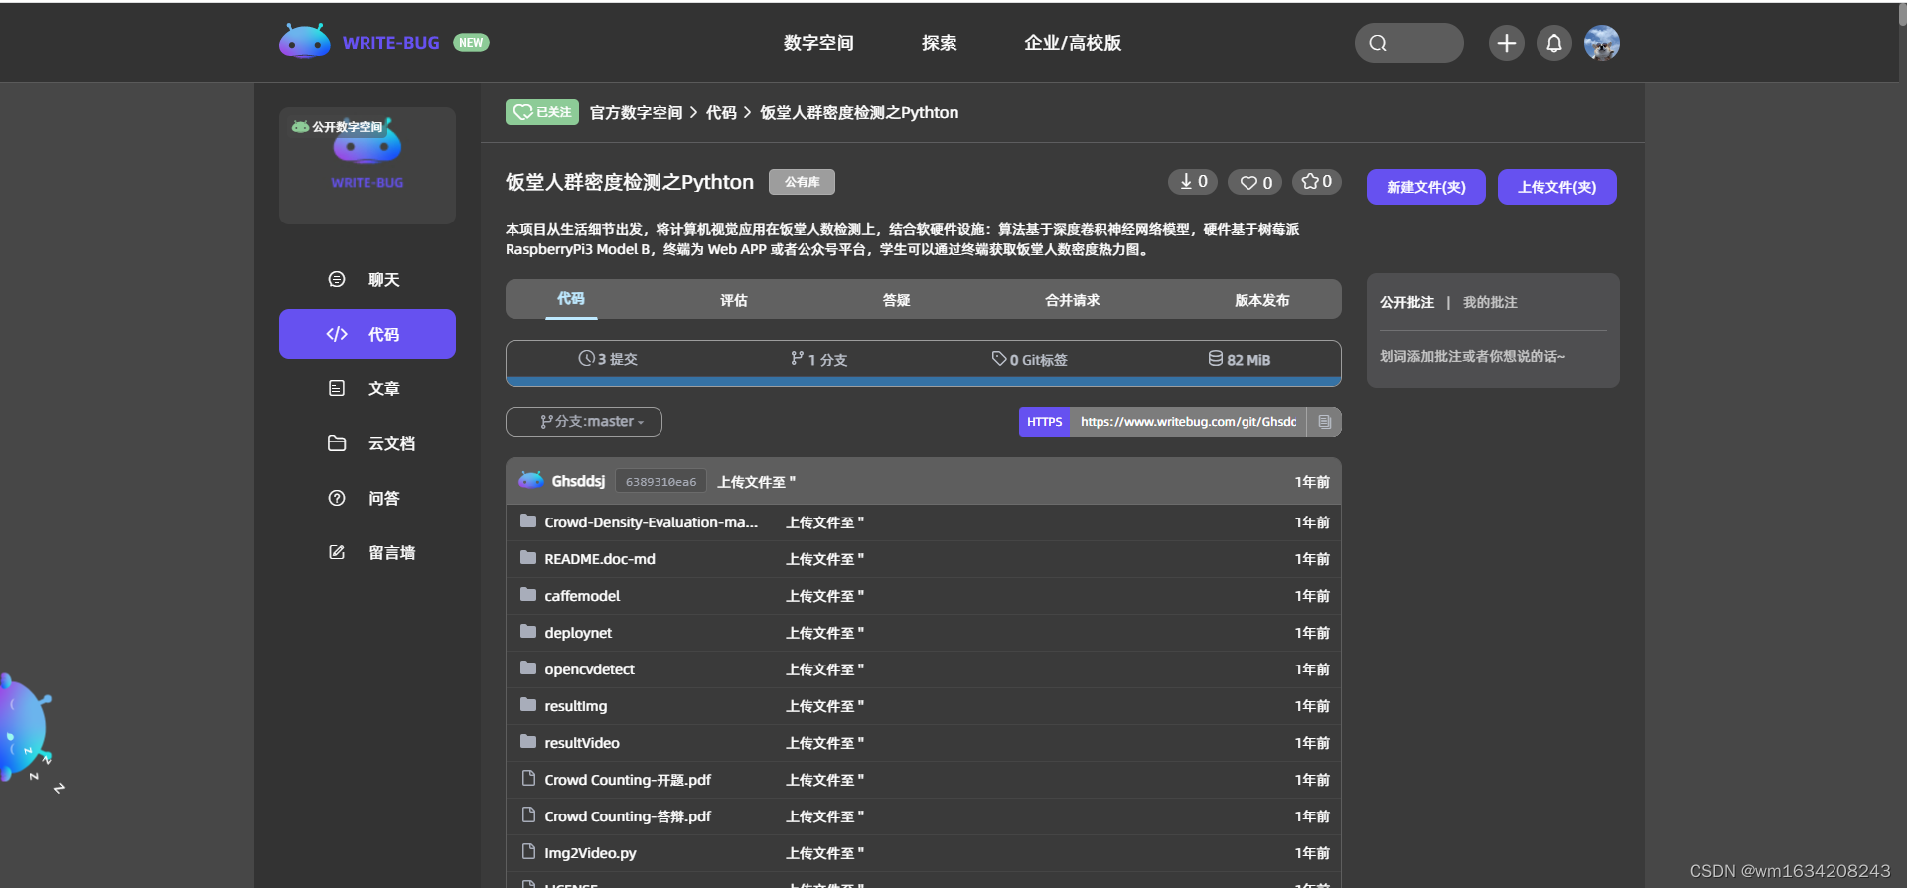
Task: Open the 问答 sidebar item
Action: (367, 498)
